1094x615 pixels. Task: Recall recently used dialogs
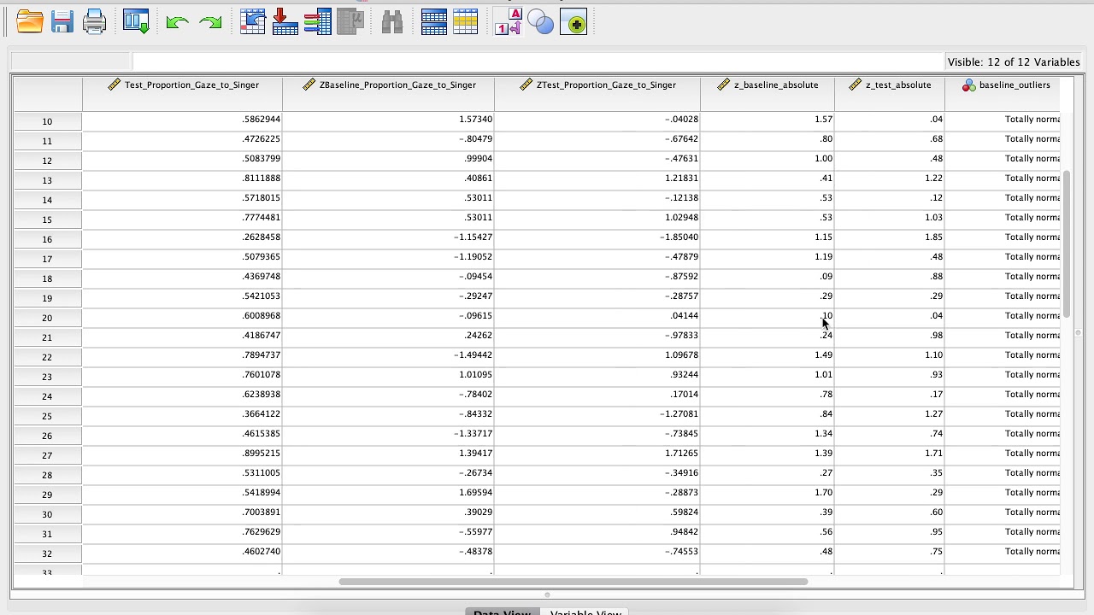pyautogui.click(x=137, y=22)
